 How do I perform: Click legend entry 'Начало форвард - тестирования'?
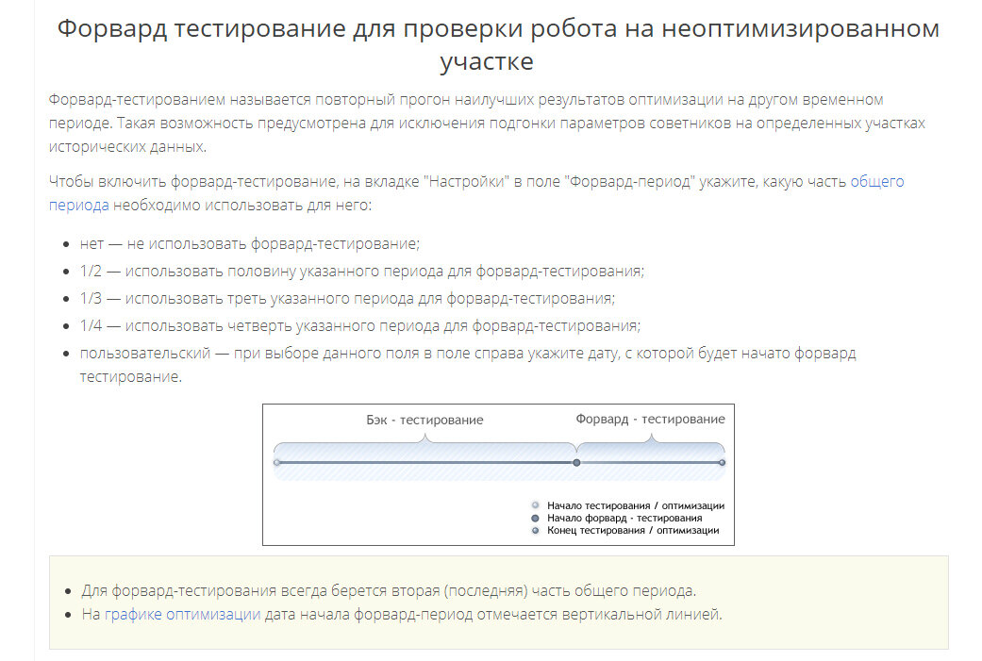pos(617,519)
